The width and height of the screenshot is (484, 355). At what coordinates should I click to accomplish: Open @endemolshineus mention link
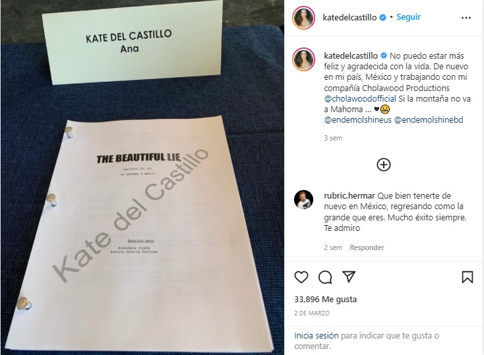tap(358, 120)
